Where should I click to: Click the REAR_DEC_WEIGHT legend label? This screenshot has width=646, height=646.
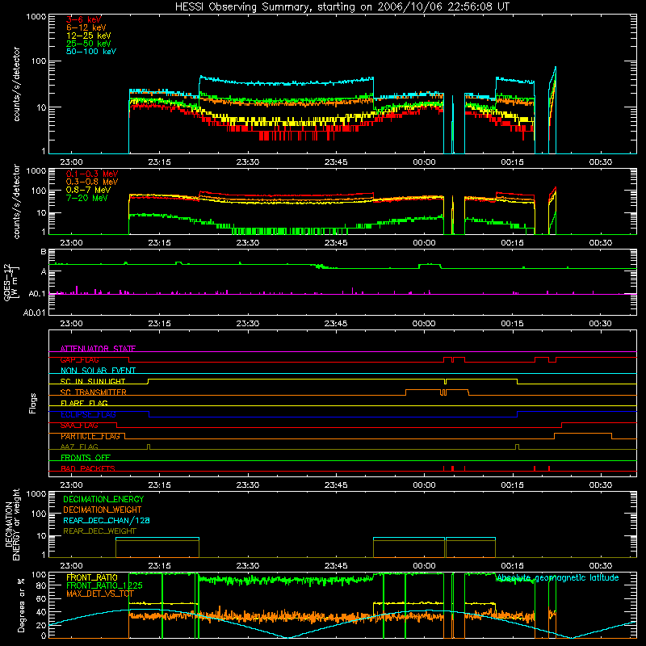click(x=99, y=531)
